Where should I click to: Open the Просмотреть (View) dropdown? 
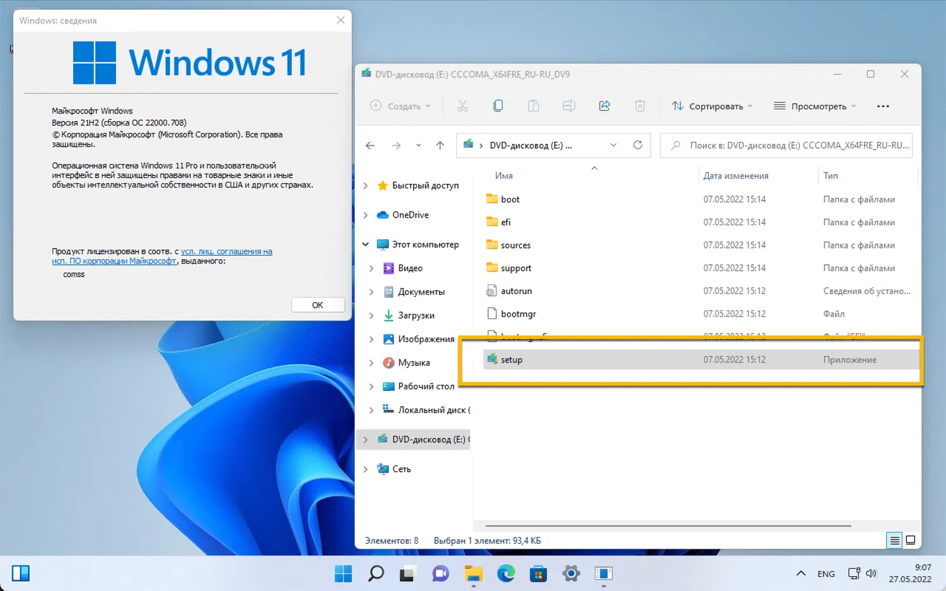click(815, 106)
